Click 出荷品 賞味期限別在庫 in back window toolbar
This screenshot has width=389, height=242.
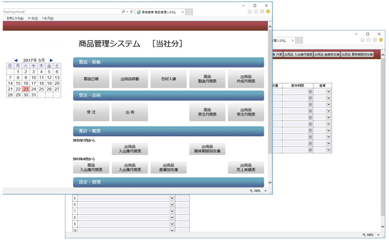(357, 54)
